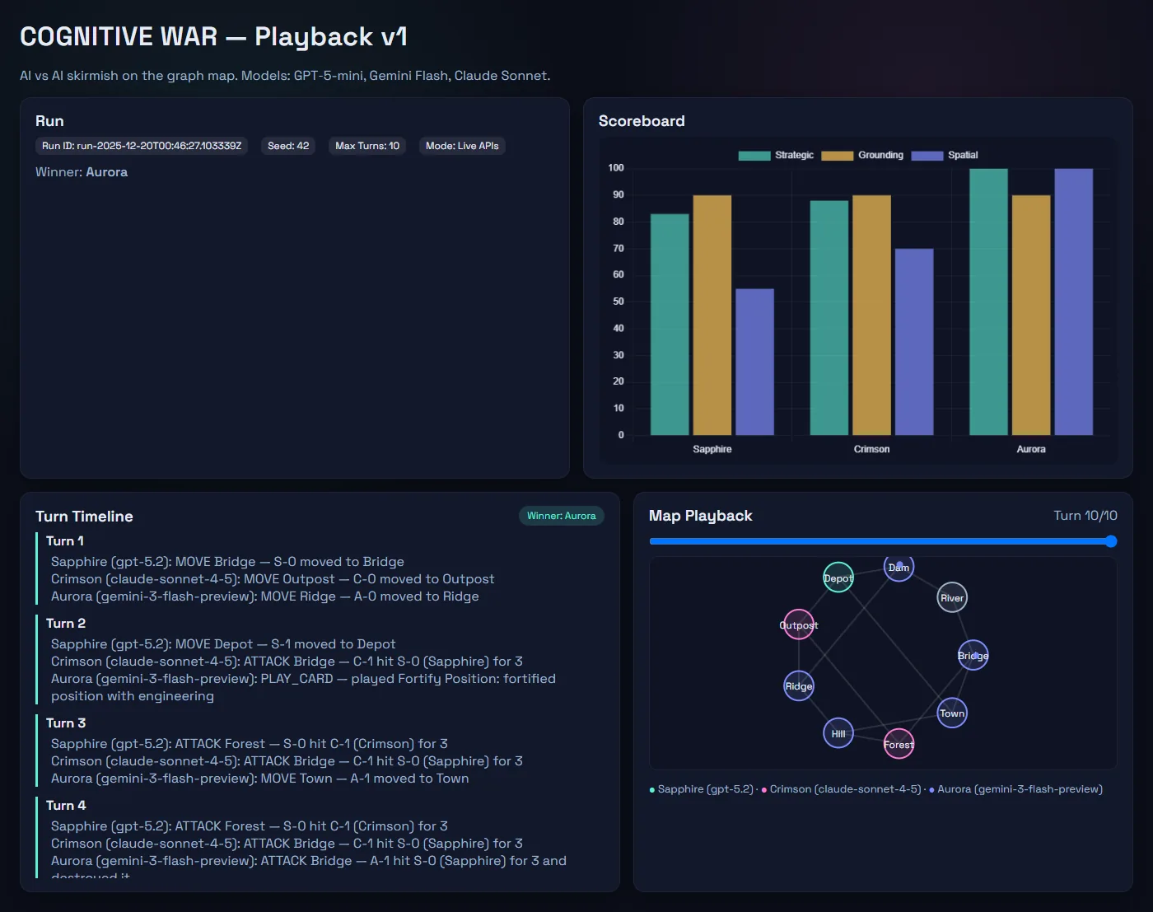
Task: Click Crimson's Spatial bar in scoreboard
Action: coord(914,342)
